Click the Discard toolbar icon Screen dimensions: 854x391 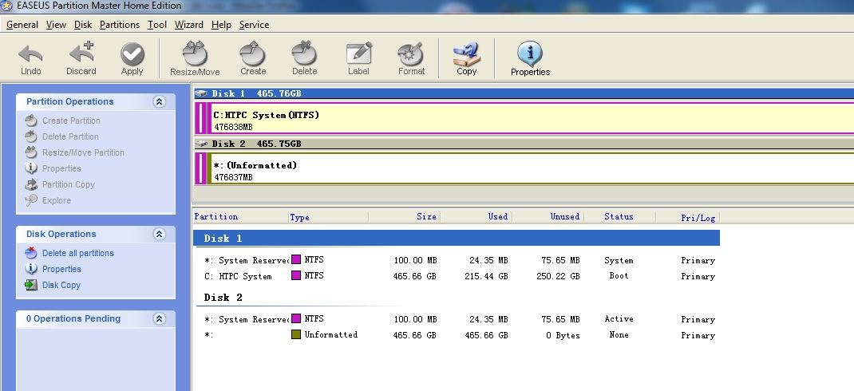coord(81,54)
